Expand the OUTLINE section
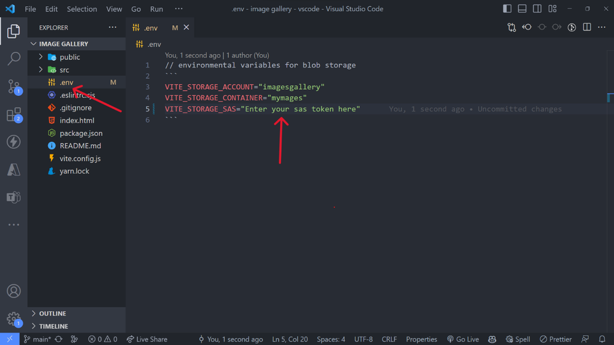Image resolution: width=614 pixels, height=345 pixels. click(76, 313)
